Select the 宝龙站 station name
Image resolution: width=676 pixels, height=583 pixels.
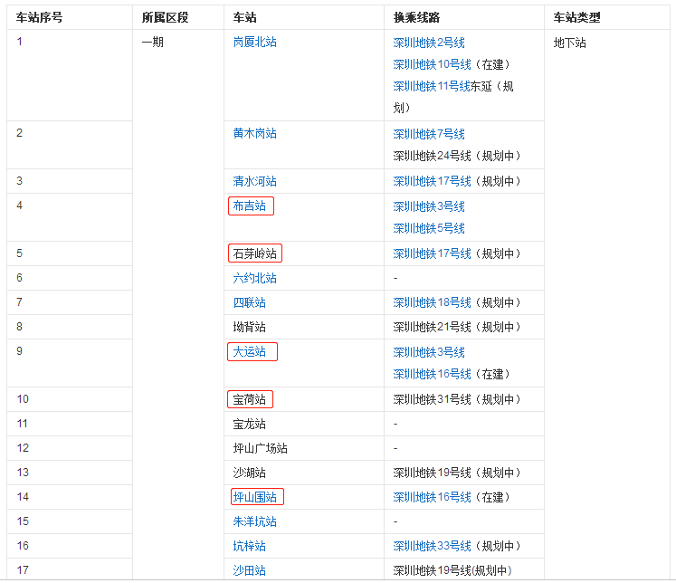(x=249, y=425)
